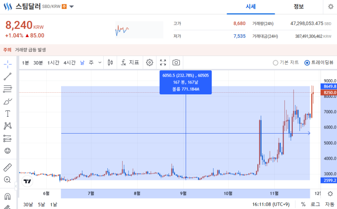Viewport: 337px width, 209px height.
Task: Select the 기본 차트 radio option
Action: click(286, 62)
